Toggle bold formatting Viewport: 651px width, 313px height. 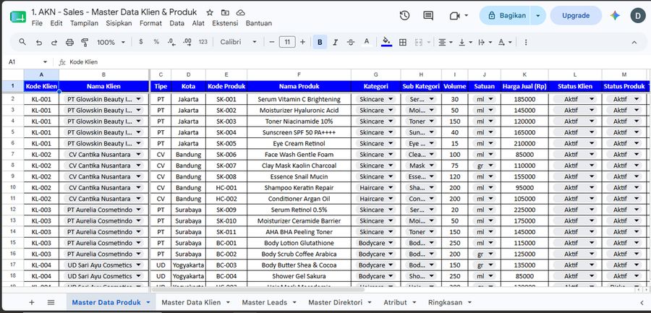[x=320, y=42]
